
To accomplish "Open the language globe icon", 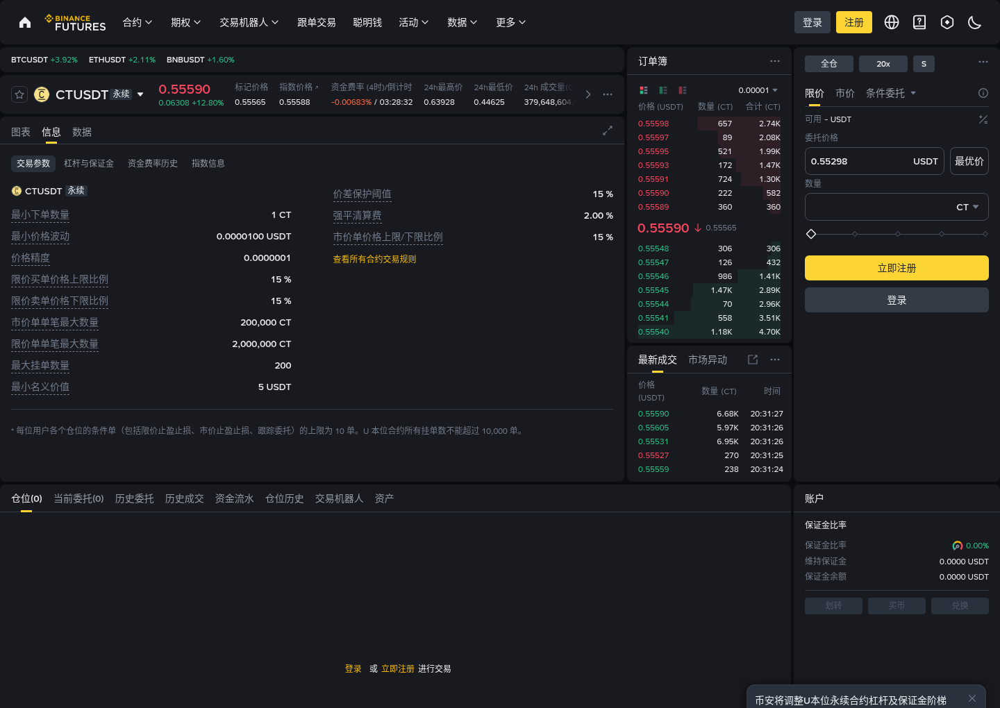I will click(x=892, y=22).
